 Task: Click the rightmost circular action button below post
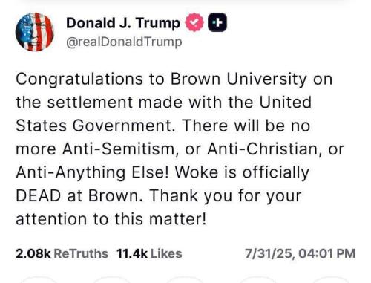tap(332, 280)
